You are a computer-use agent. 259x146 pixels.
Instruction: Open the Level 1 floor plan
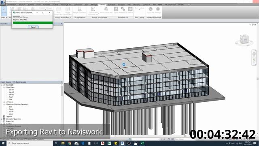[x=12, y=90]
